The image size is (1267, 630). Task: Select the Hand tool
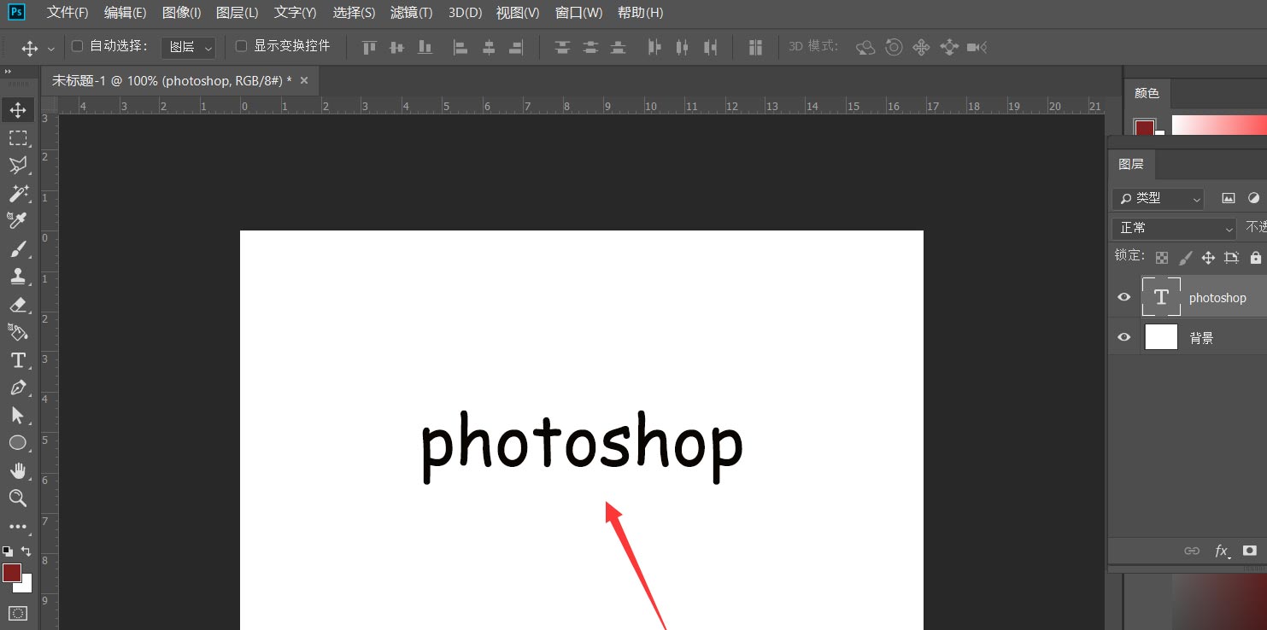click(18, 470)
